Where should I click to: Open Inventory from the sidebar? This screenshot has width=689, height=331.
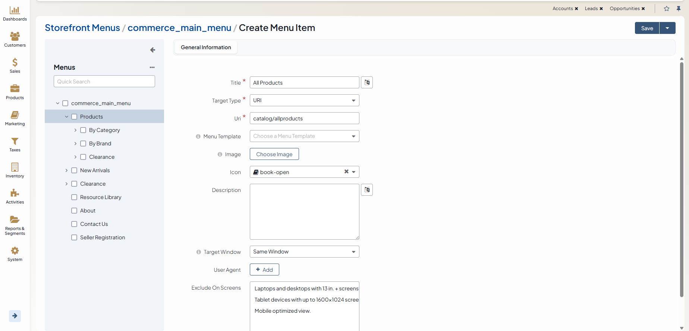[x=15, y=167]
